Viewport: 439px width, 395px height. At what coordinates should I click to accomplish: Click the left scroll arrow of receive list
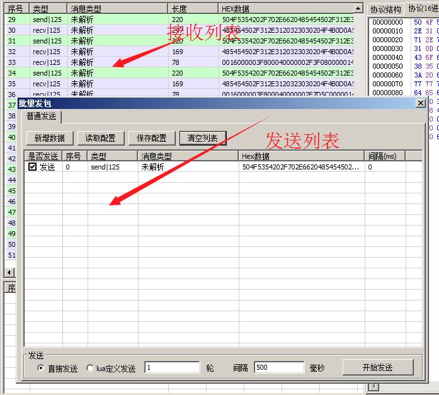(9, 272)
